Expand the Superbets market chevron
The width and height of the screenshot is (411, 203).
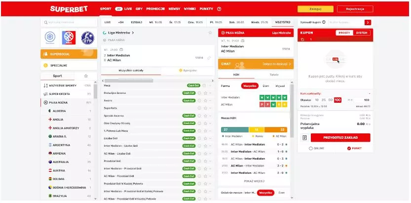pos(210,108)
